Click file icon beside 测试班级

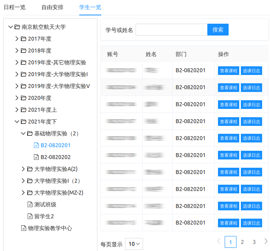30,205
